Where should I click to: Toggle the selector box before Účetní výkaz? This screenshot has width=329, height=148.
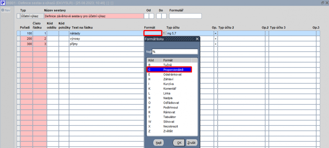(19, 16)
